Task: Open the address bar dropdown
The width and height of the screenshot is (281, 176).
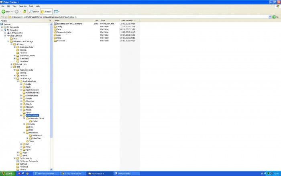Action: click(x=270, y=17)
